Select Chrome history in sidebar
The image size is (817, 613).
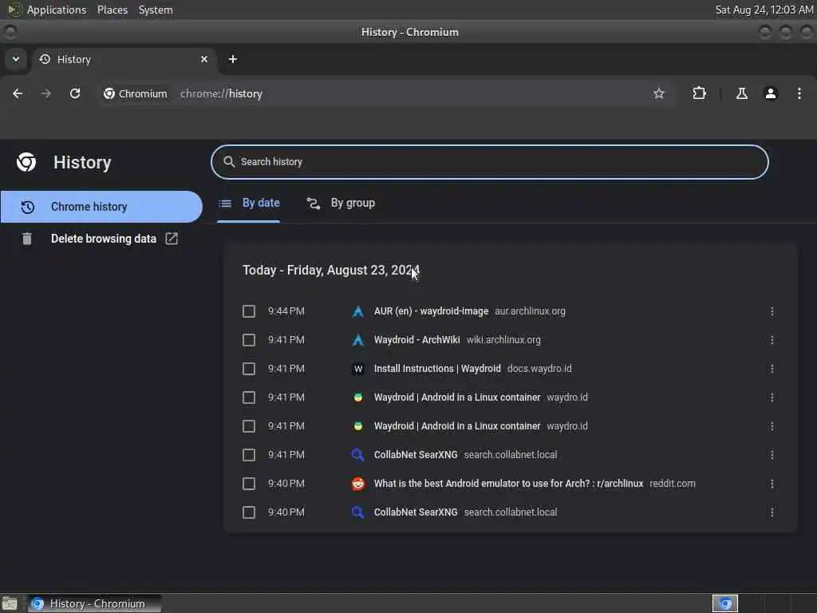(x=101, y=207)
